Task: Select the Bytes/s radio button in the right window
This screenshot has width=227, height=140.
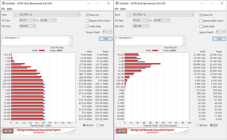Action: click(198, 125)
